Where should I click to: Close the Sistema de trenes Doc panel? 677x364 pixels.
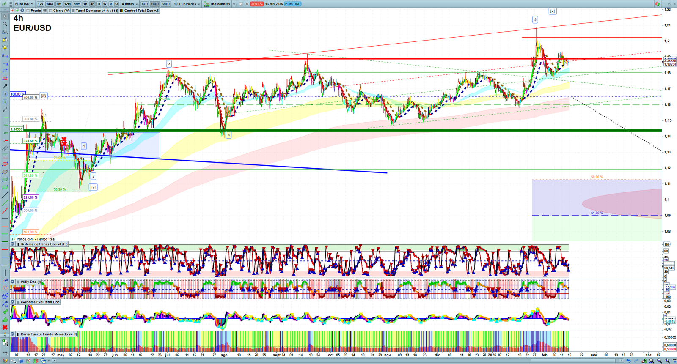pyautogui.click(x=12, y=244)
